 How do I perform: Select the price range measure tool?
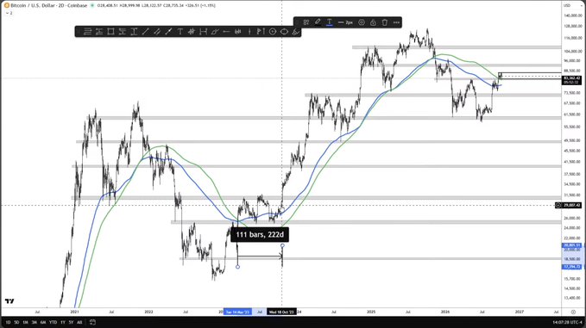134,32
